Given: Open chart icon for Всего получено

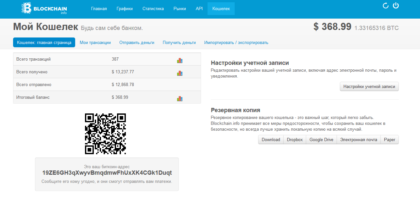Looking at the screenshot, I should coord(180,73).
